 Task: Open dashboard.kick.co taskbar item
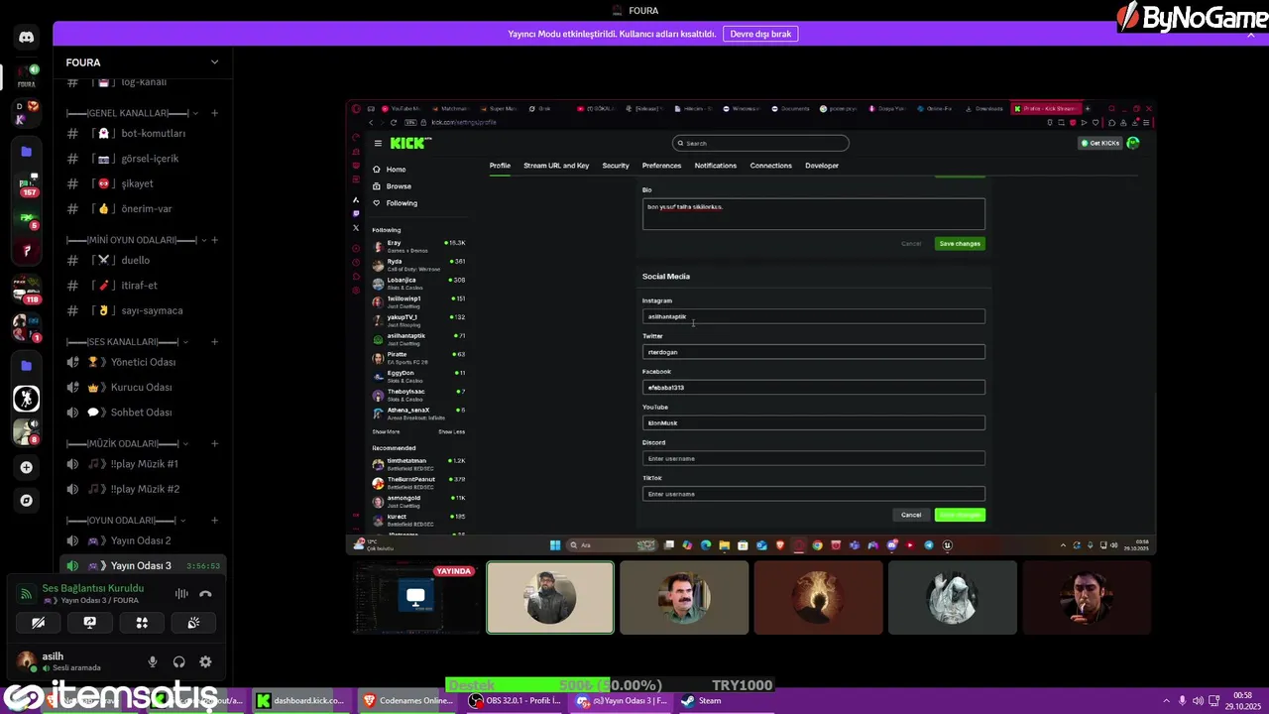point(300,700)
